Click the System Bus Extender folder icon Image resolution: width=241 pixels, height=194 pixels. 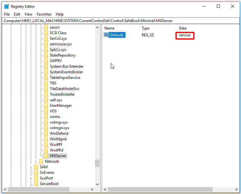pyautogui.click(x=46, y=66)
